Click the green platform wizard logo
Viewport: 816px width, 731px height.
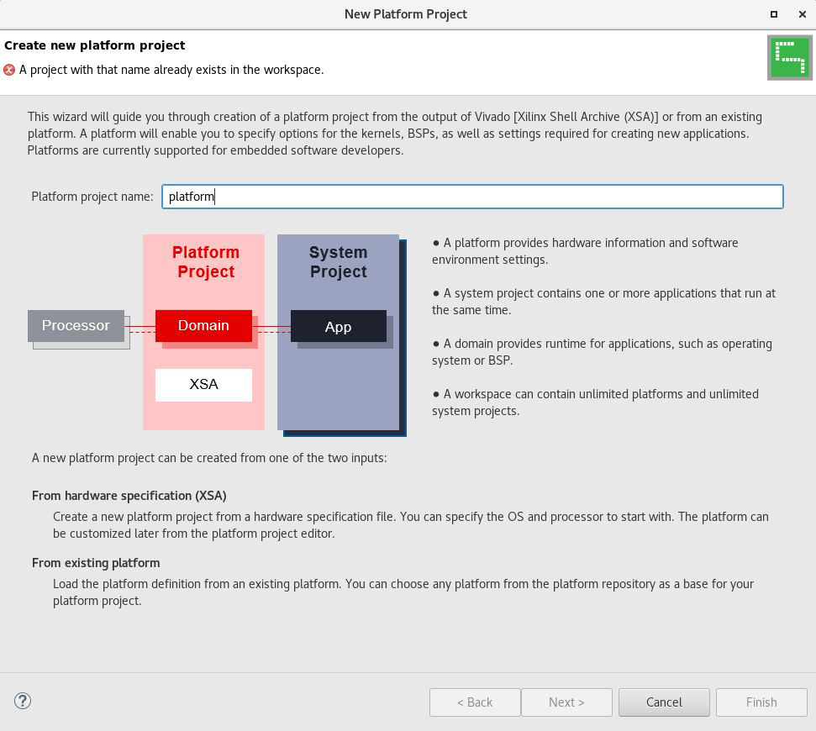click(789, 58)
